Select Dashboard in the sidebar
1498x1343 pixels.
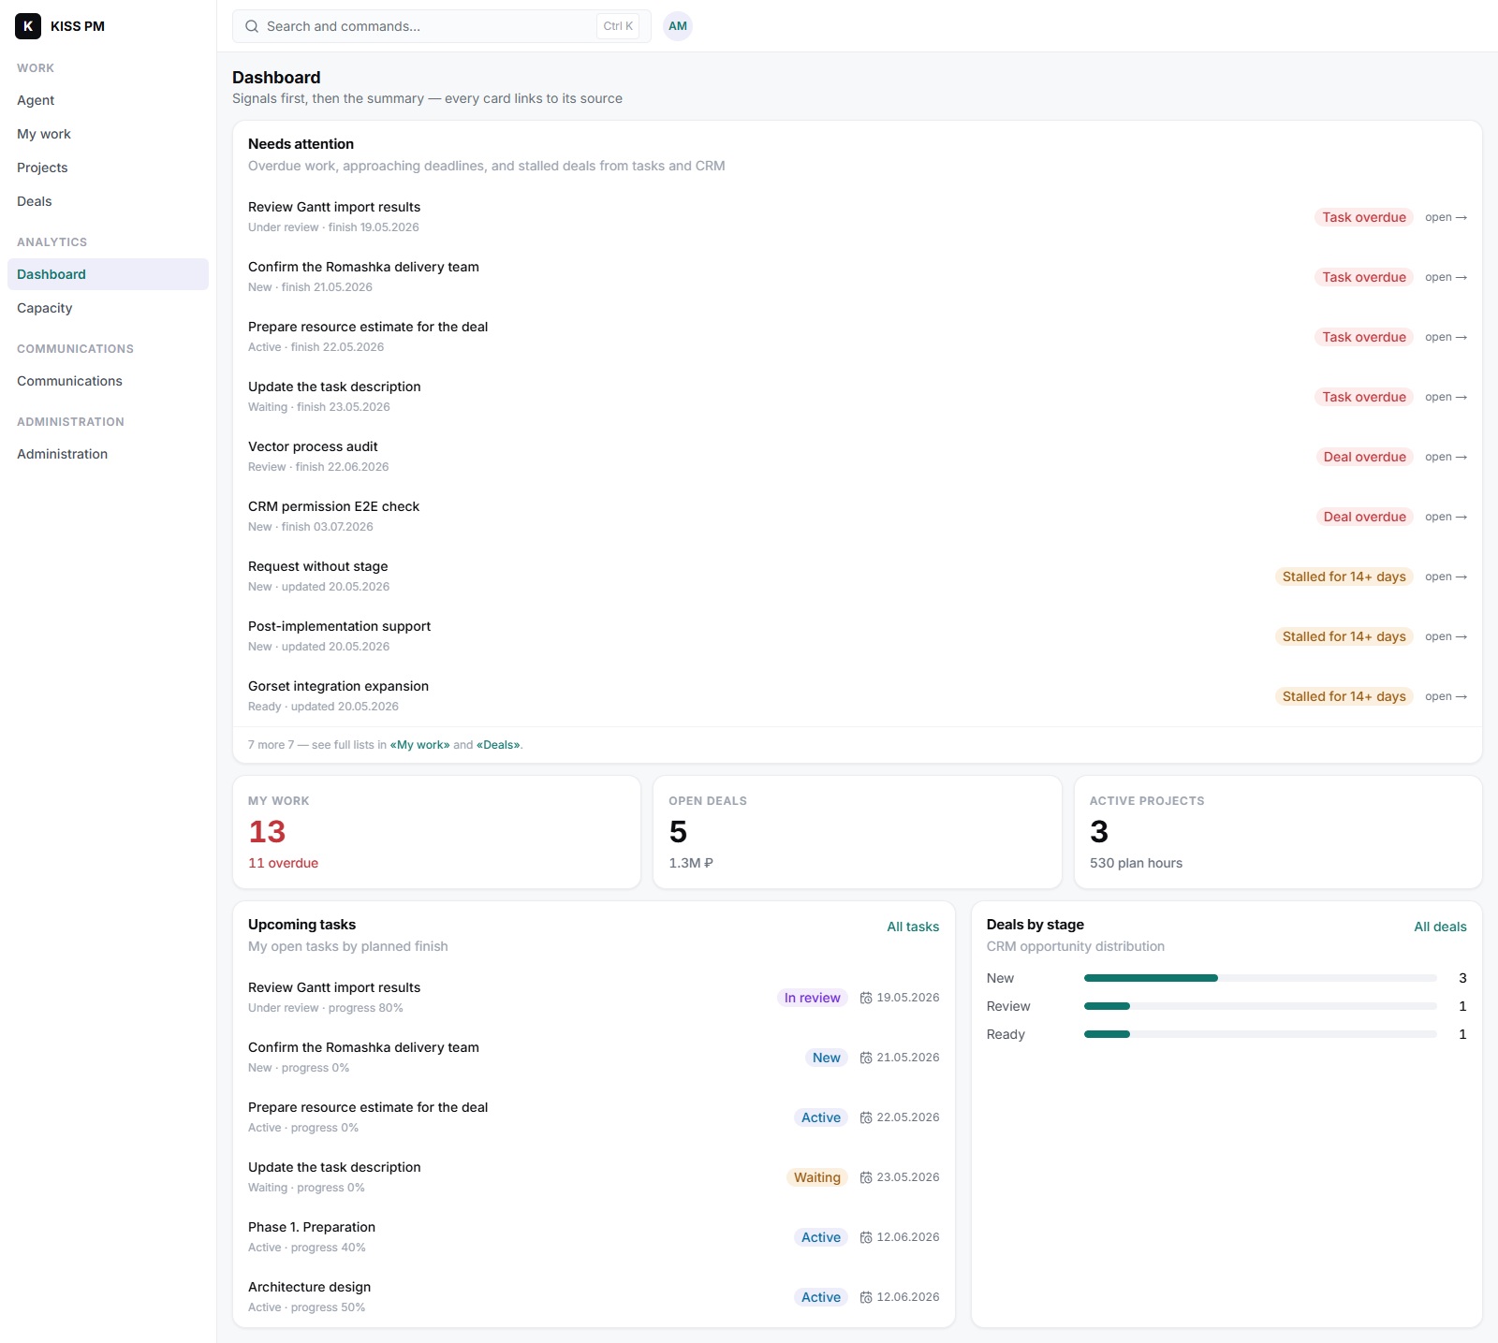pyautogui.click(x=108, y=274)
